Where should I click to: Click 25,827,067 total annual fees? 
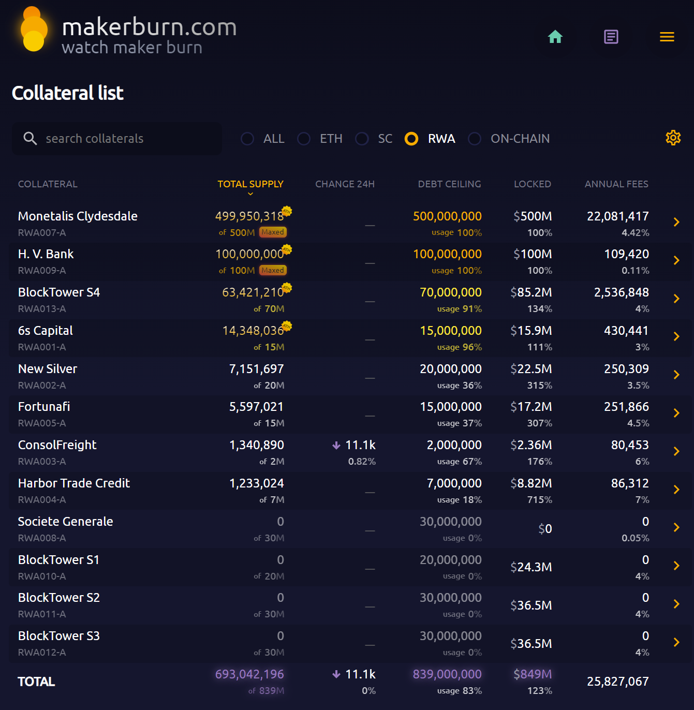618,682
